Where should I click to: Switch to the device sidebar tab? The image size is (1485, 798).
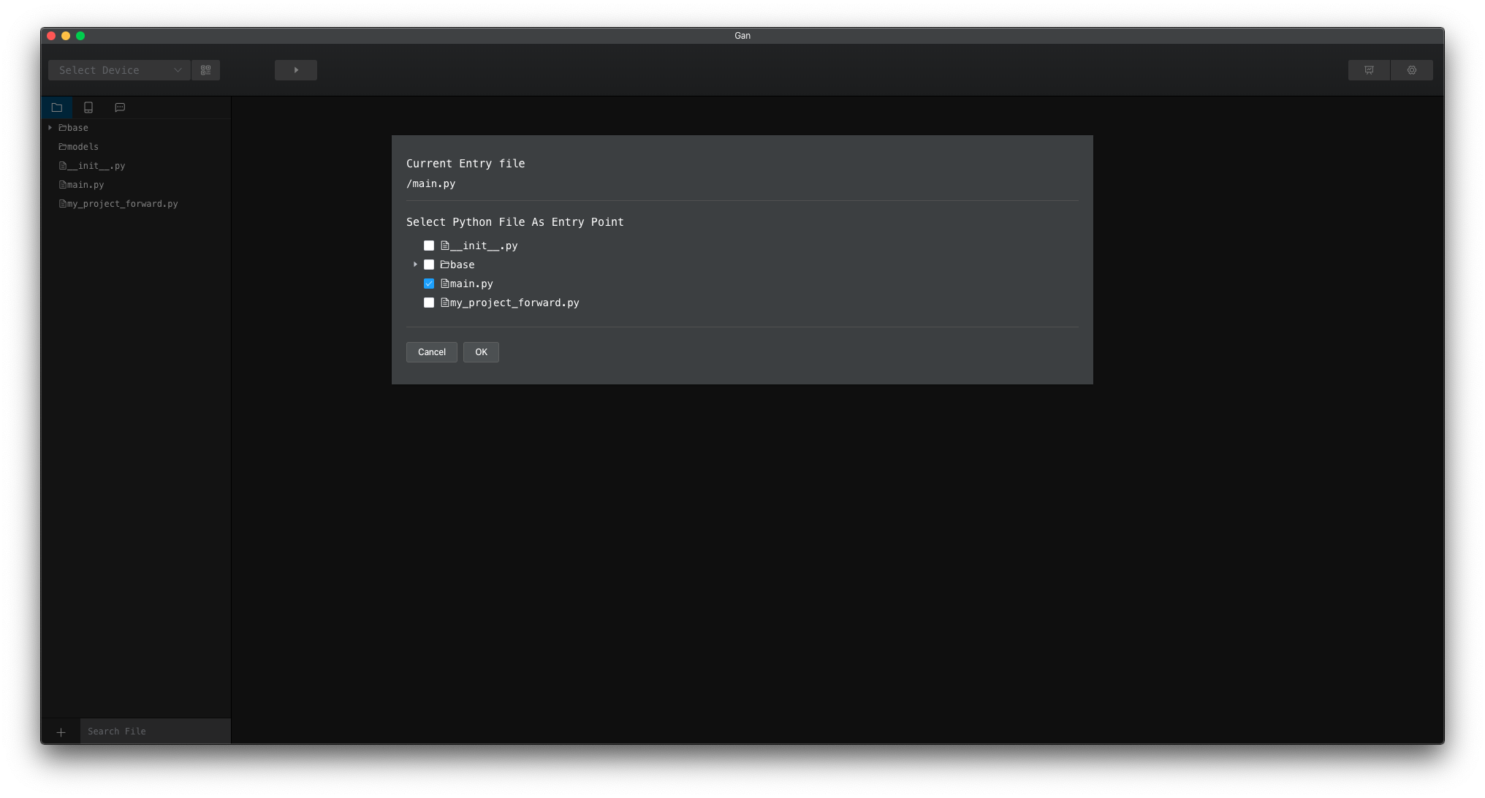pos(88,107)
